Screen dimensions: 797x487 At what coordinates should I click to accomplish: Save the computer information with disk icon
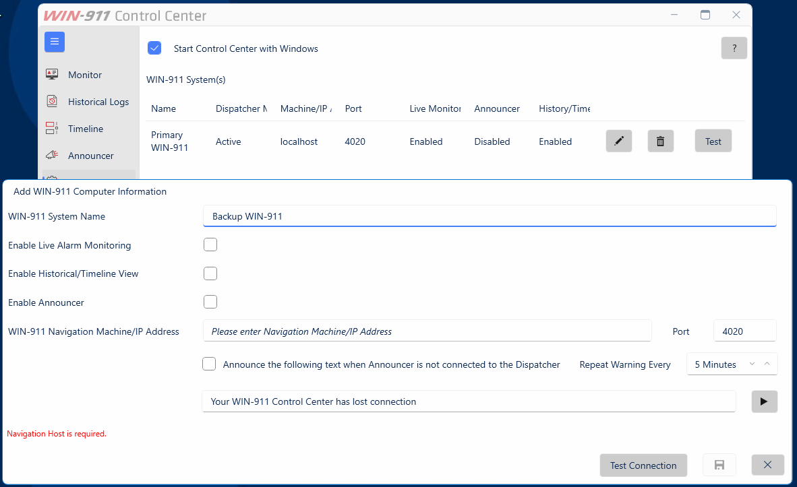coord(719,465)
